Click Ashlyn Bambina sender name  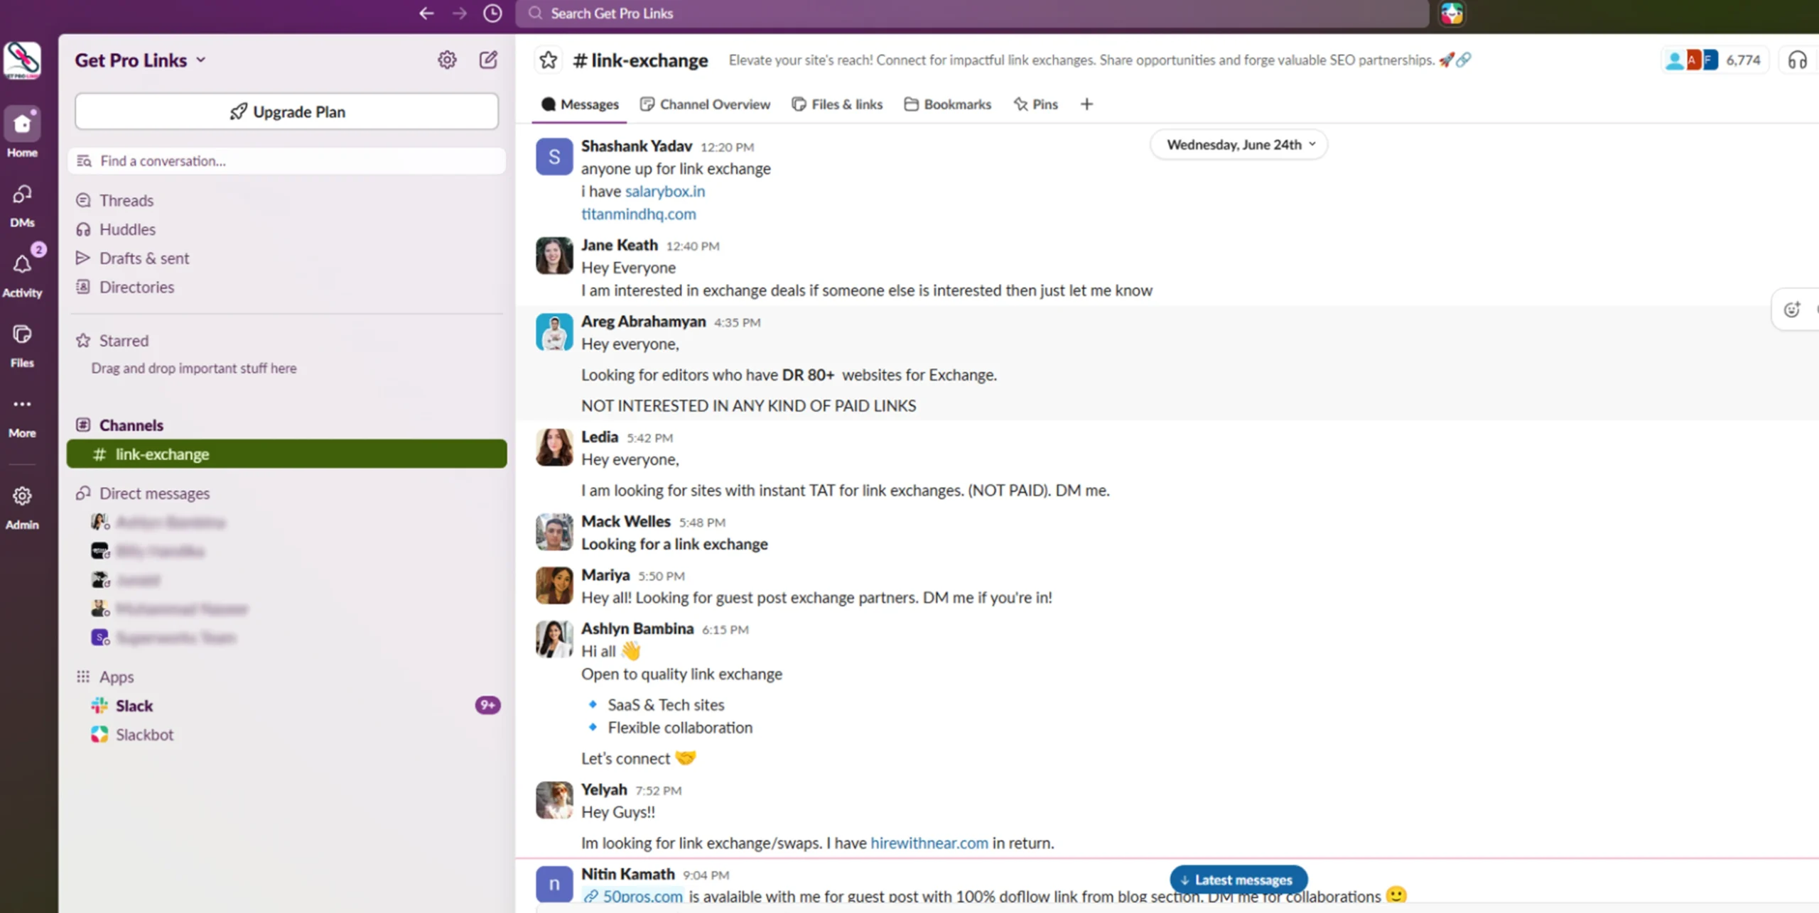click(x=637, y=628)
